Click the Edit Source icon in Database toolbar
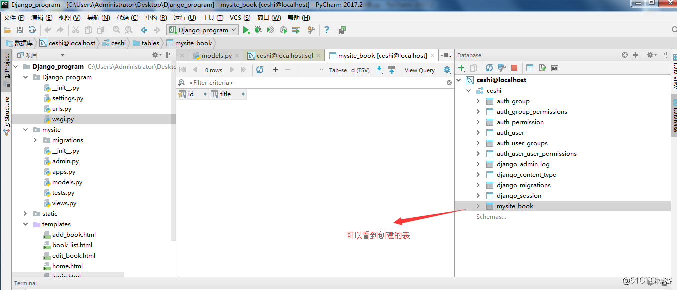Viewport: 677px width, 290px height. [542, 68]
